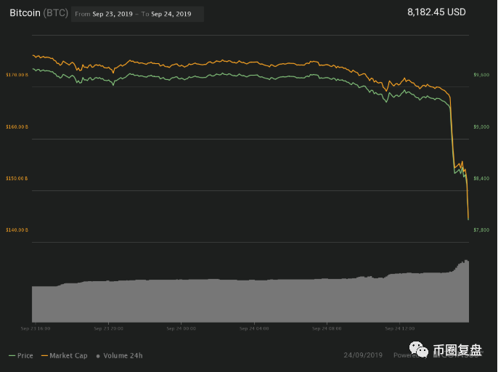Image resolution: width=498 pixels, height=372 pixels.
Task: Click the Sep 24 08:00 time axis label
Action: pyautogui.click(x=327, y=328)
